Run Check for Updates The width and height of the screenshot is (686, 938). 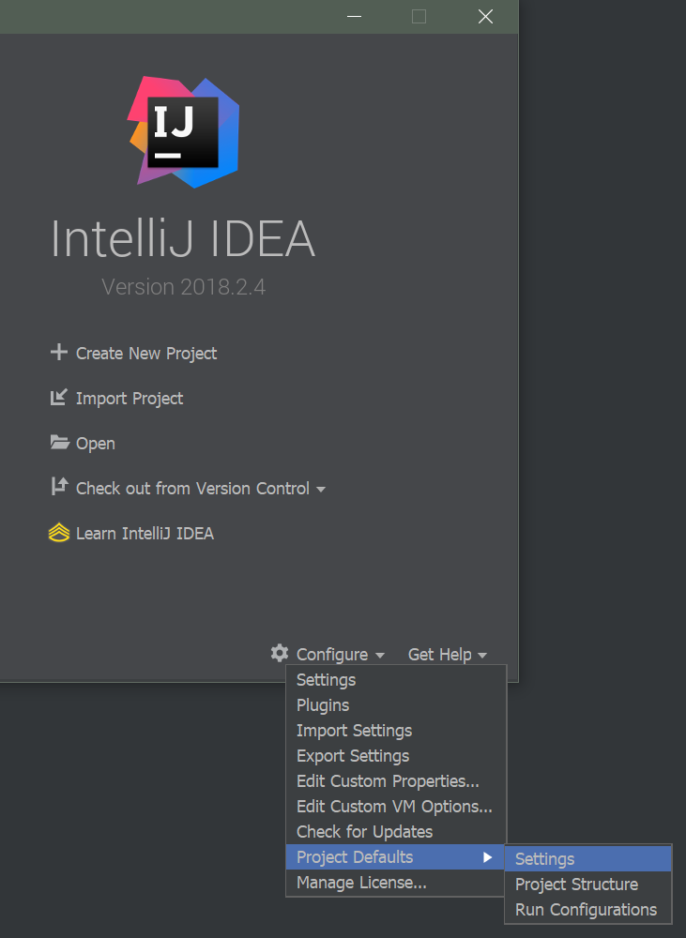tap(396, 832)
